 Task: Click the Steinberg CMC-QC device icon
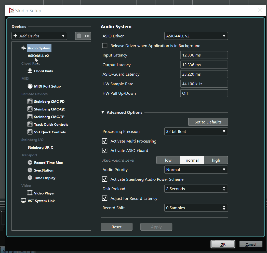30,109
